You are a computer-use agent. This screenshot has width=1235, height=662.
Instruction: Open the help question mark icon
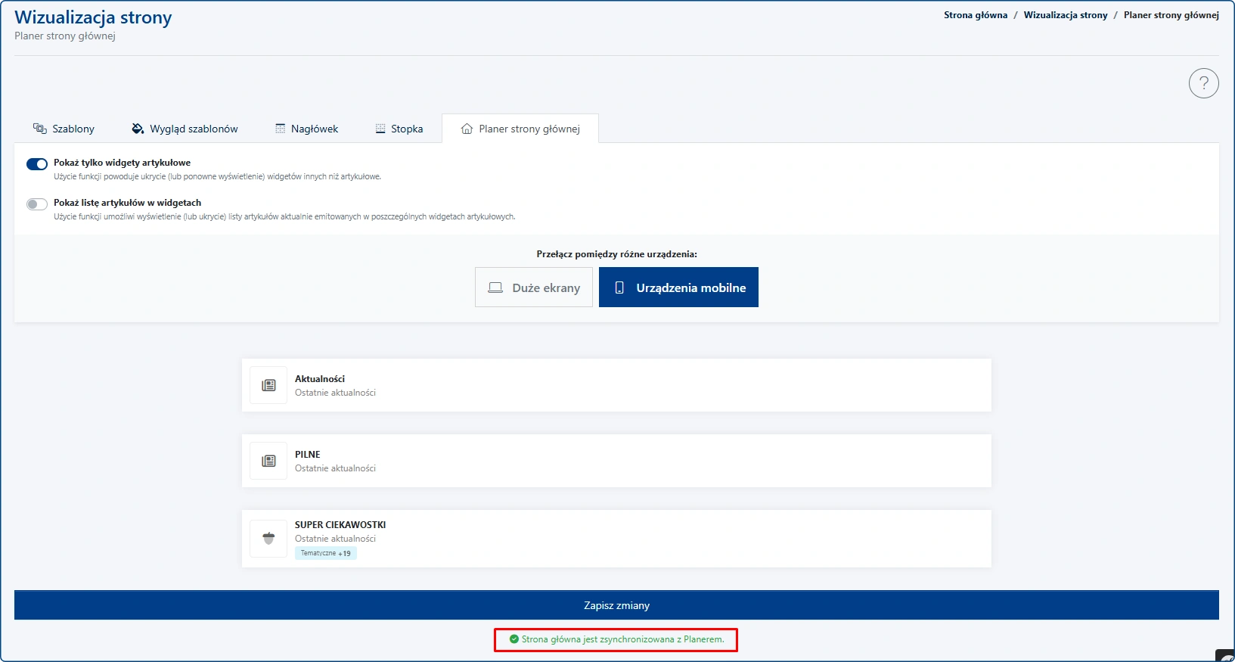[x=1203, y=83]
